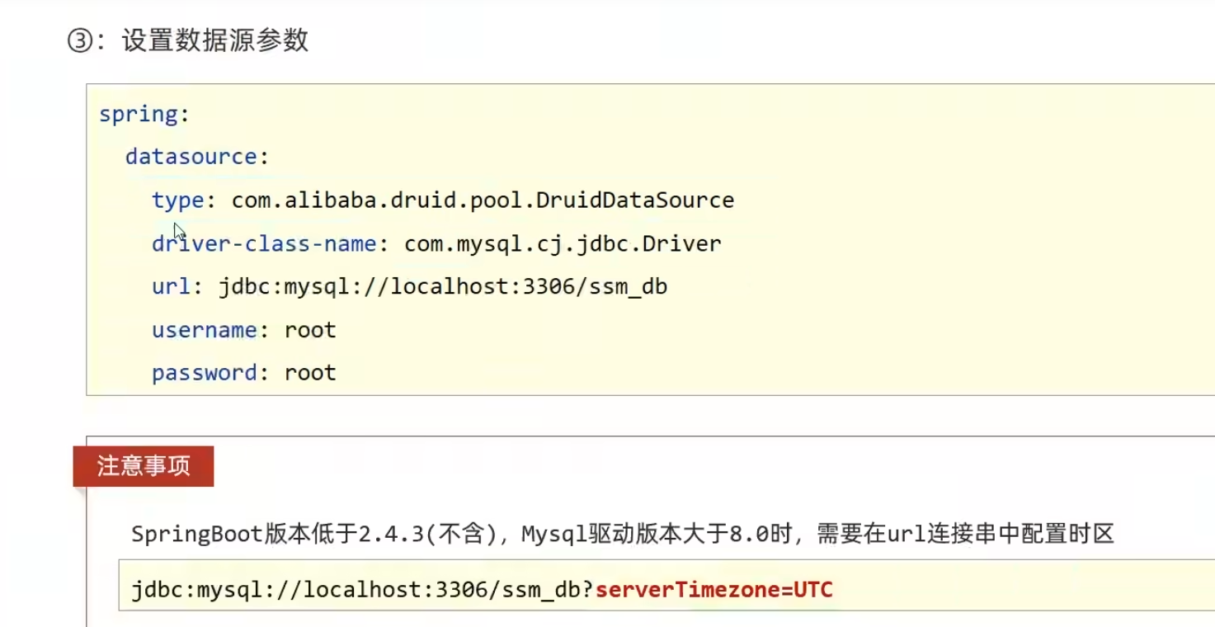This screenshot has width=1215, height=627.
Task: Click the username key
Action: (x=204, y=330)
